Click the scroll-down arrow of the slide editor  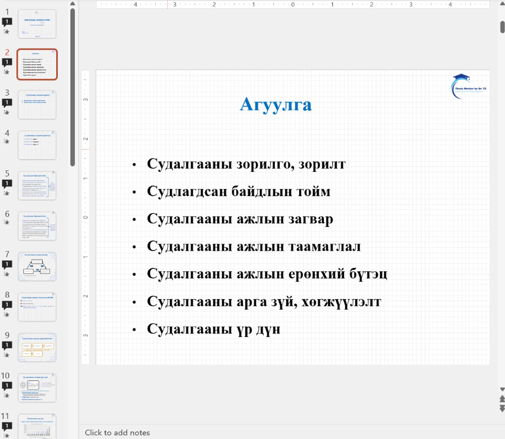[502, 390]
